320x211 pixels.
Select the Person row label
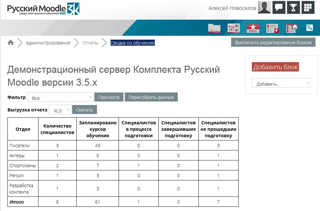click(x=16, y=175)
